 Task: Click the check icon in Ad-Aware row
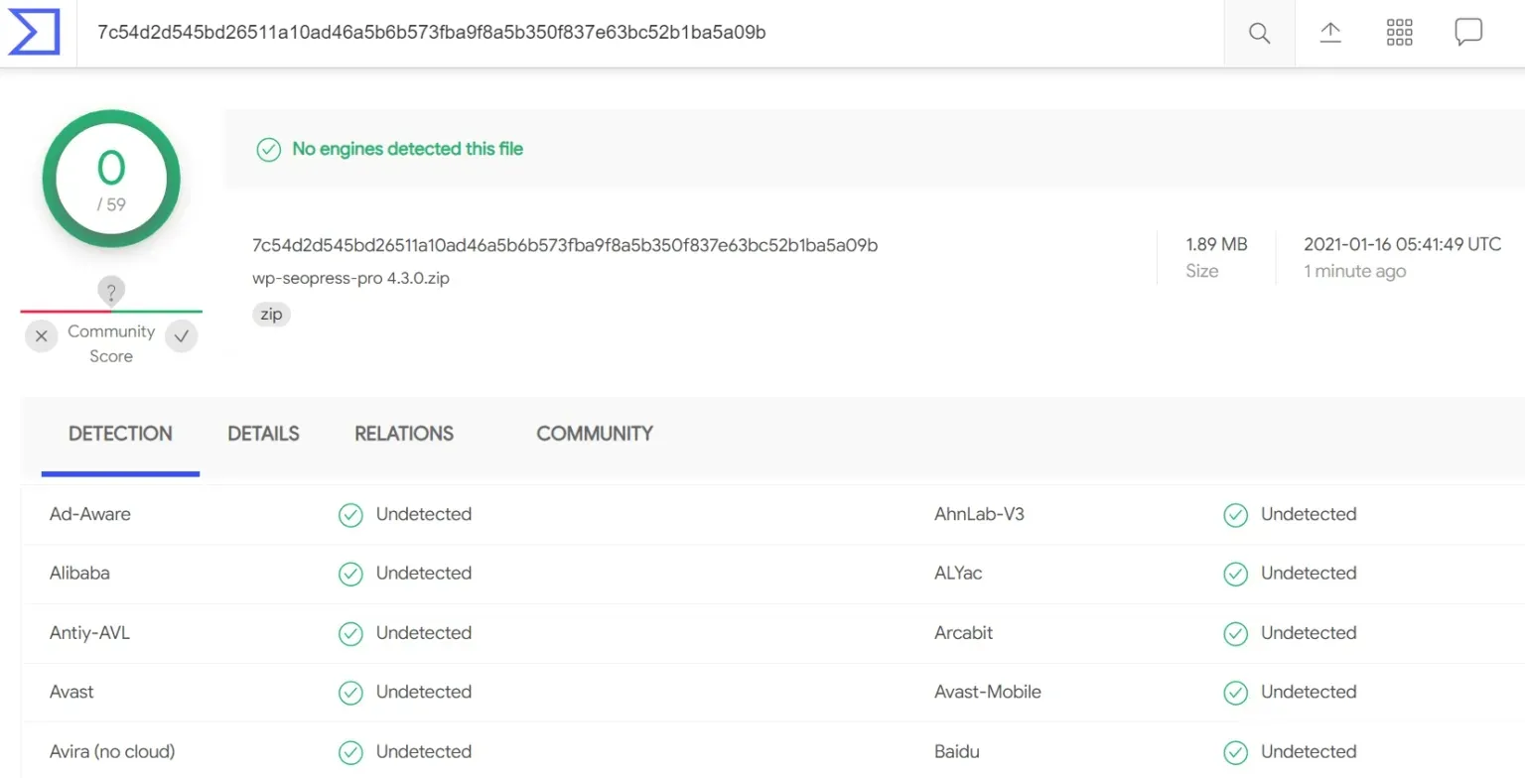350,515
